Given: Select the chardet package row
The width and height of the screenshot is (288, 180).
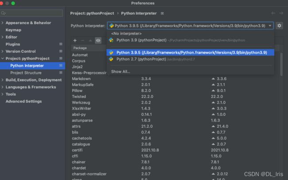Looking at the screenshot, I should [x=175, y=168].
